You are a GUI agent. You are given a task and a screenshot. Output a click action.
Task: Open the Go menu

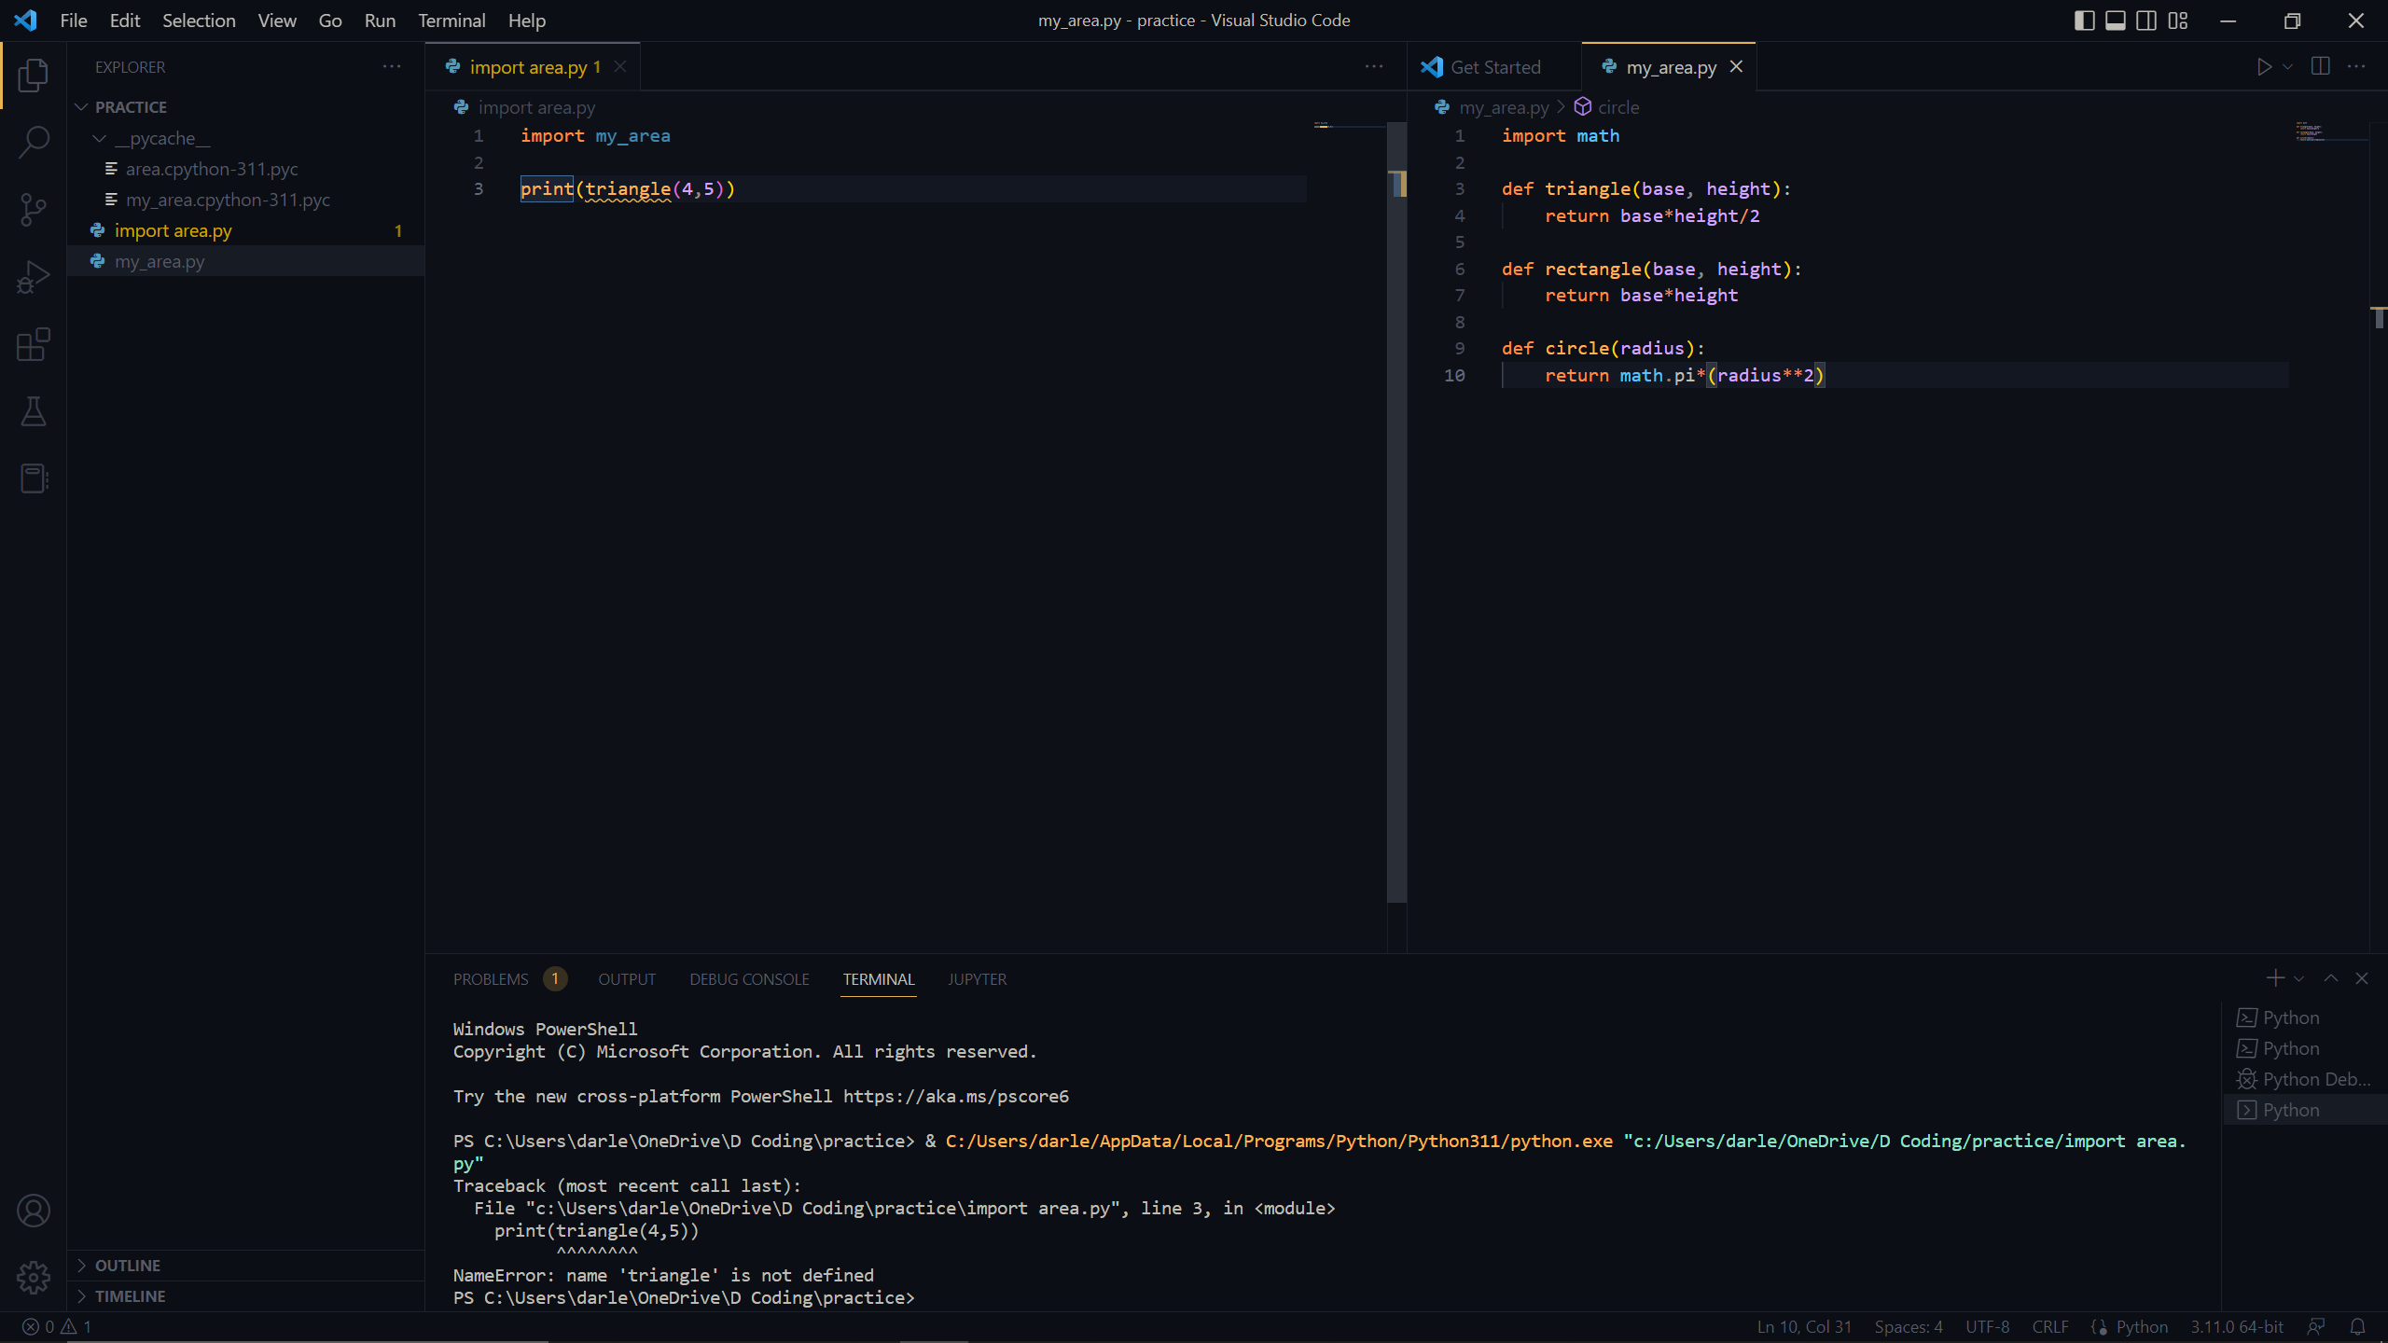330,21
